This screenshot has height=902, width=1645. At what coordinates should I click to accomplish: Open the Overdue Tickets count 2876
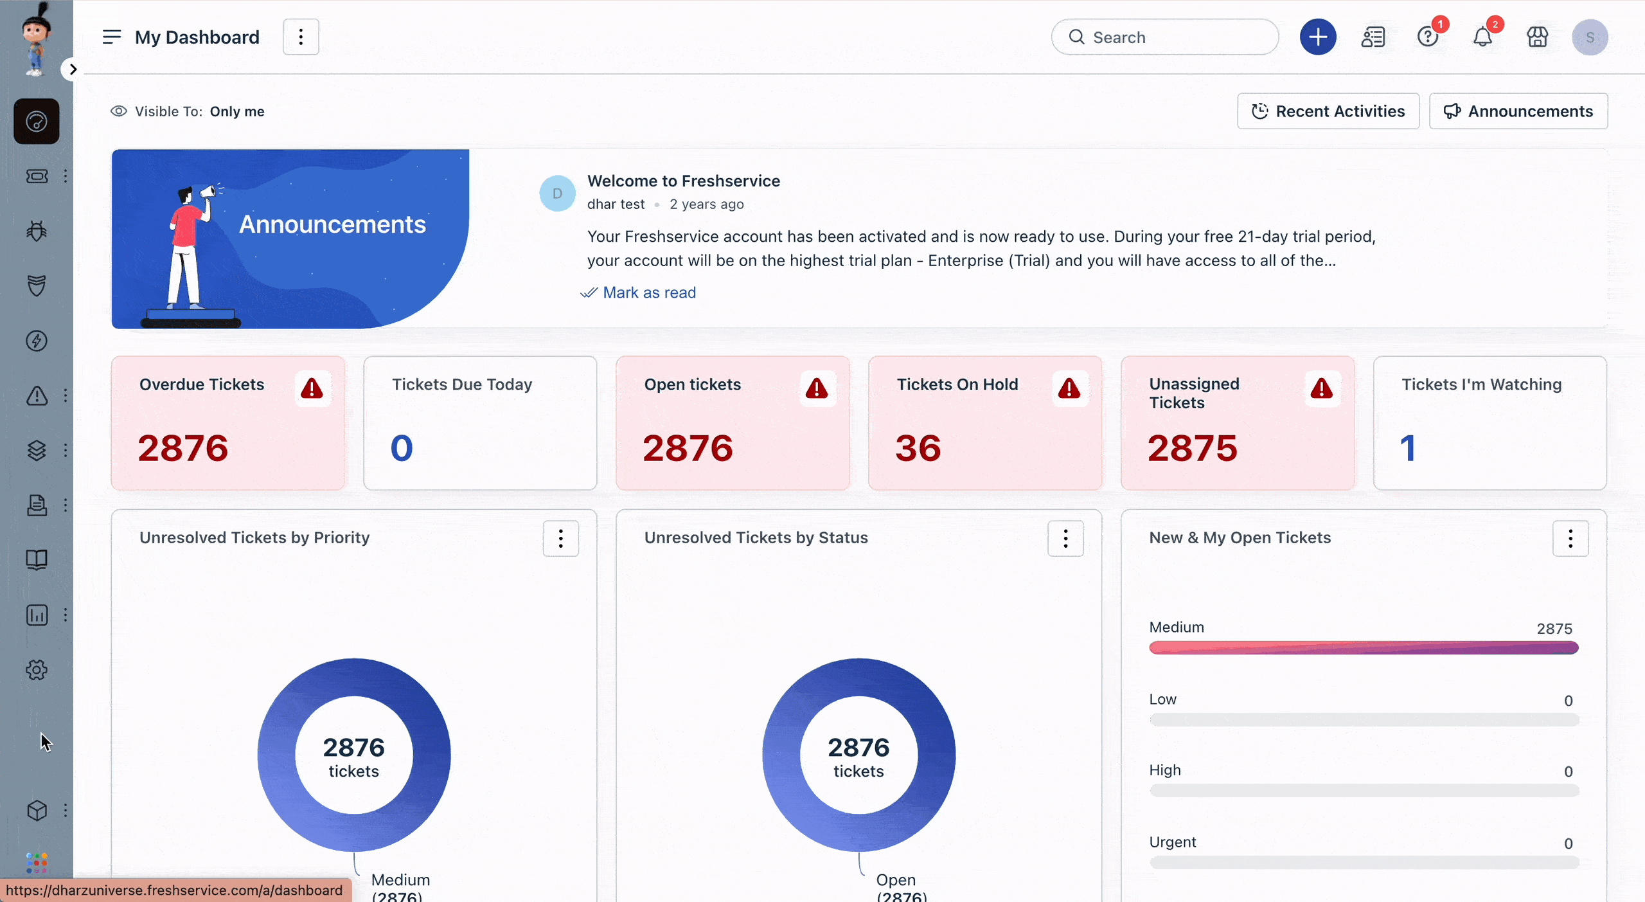(x=183, y=447)
